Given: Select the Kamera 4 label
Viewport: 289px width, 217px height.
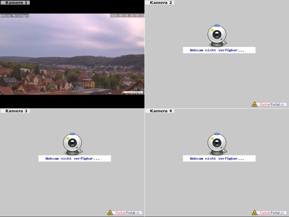Looking at the screenshot, I should pos(160,111).
